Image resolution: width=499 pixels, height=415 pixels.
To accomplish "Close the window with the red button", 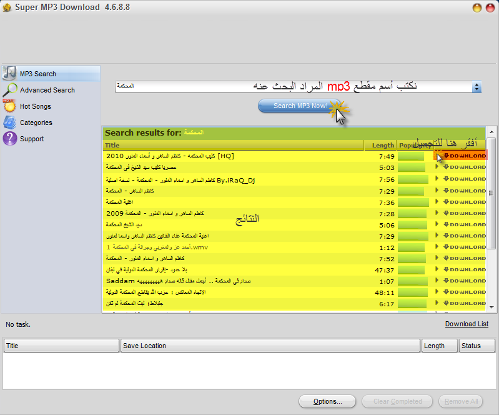I will click(x=490, y=7).
